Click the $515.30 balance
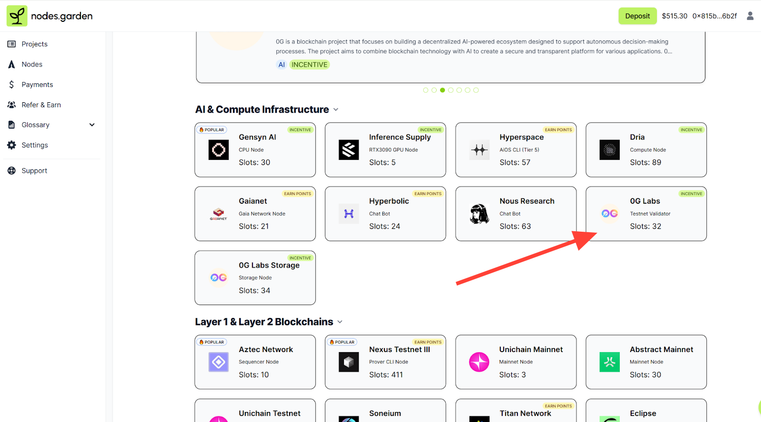Image resolution: width=761 pixels, height=422 pixels. 674,16
